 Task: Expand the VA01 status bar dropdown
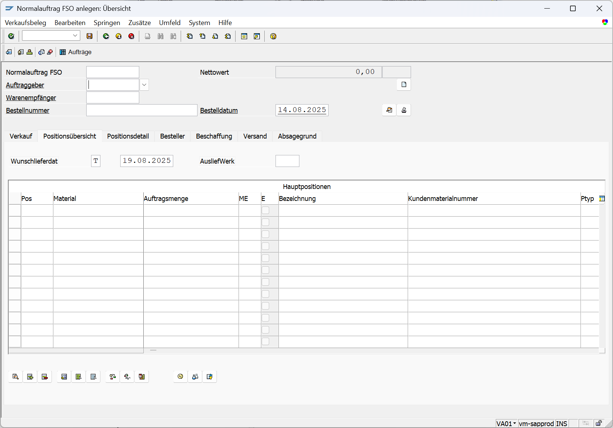click(x=514, y=423)
